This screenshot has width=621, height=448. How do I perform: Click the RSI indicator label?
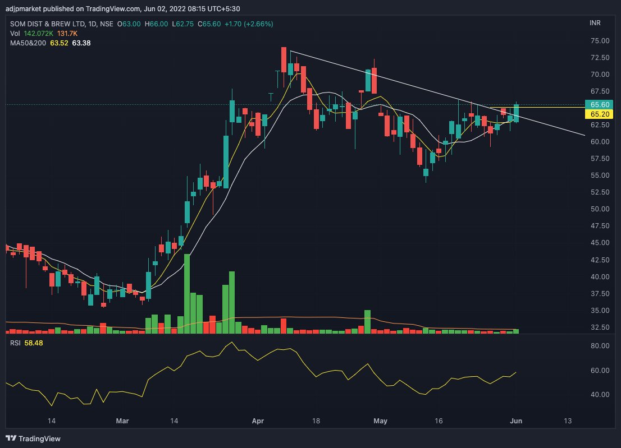[15, 343]
